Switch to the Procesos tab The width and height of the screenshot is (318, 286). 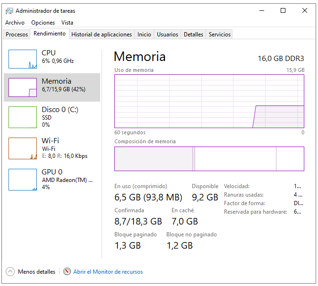17,35
